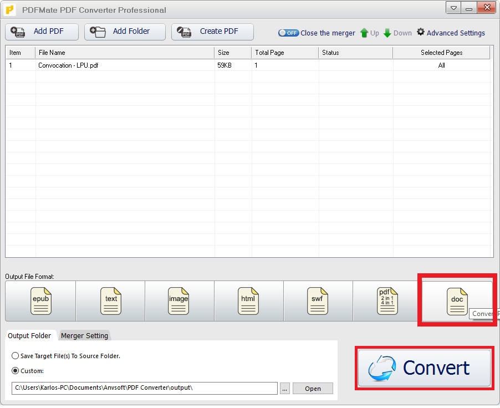Select the Convocation - LPU.pdf file row
The width and height of the screenshot is (500, 408).
248,65
